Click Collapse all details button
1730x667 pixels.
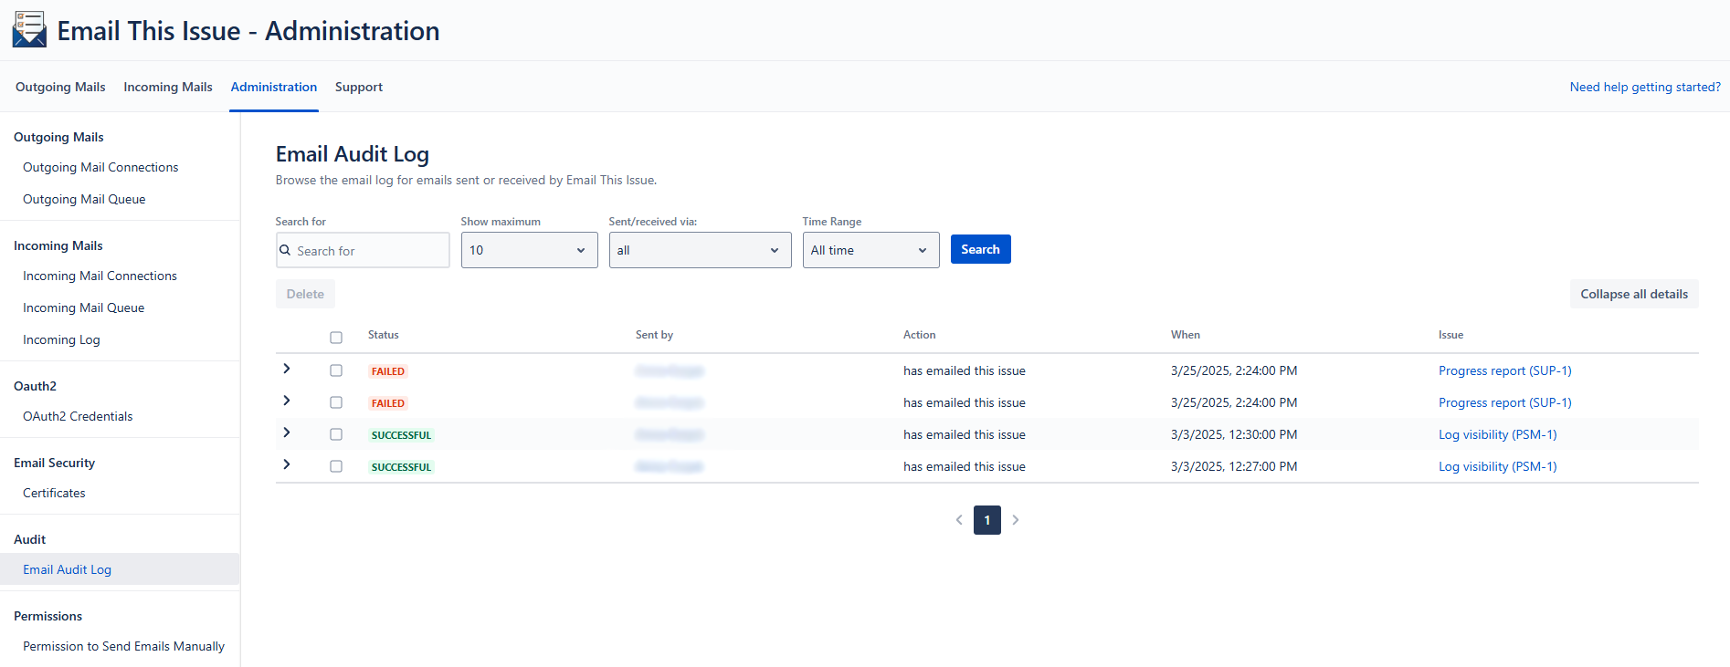pos(1633,294)
